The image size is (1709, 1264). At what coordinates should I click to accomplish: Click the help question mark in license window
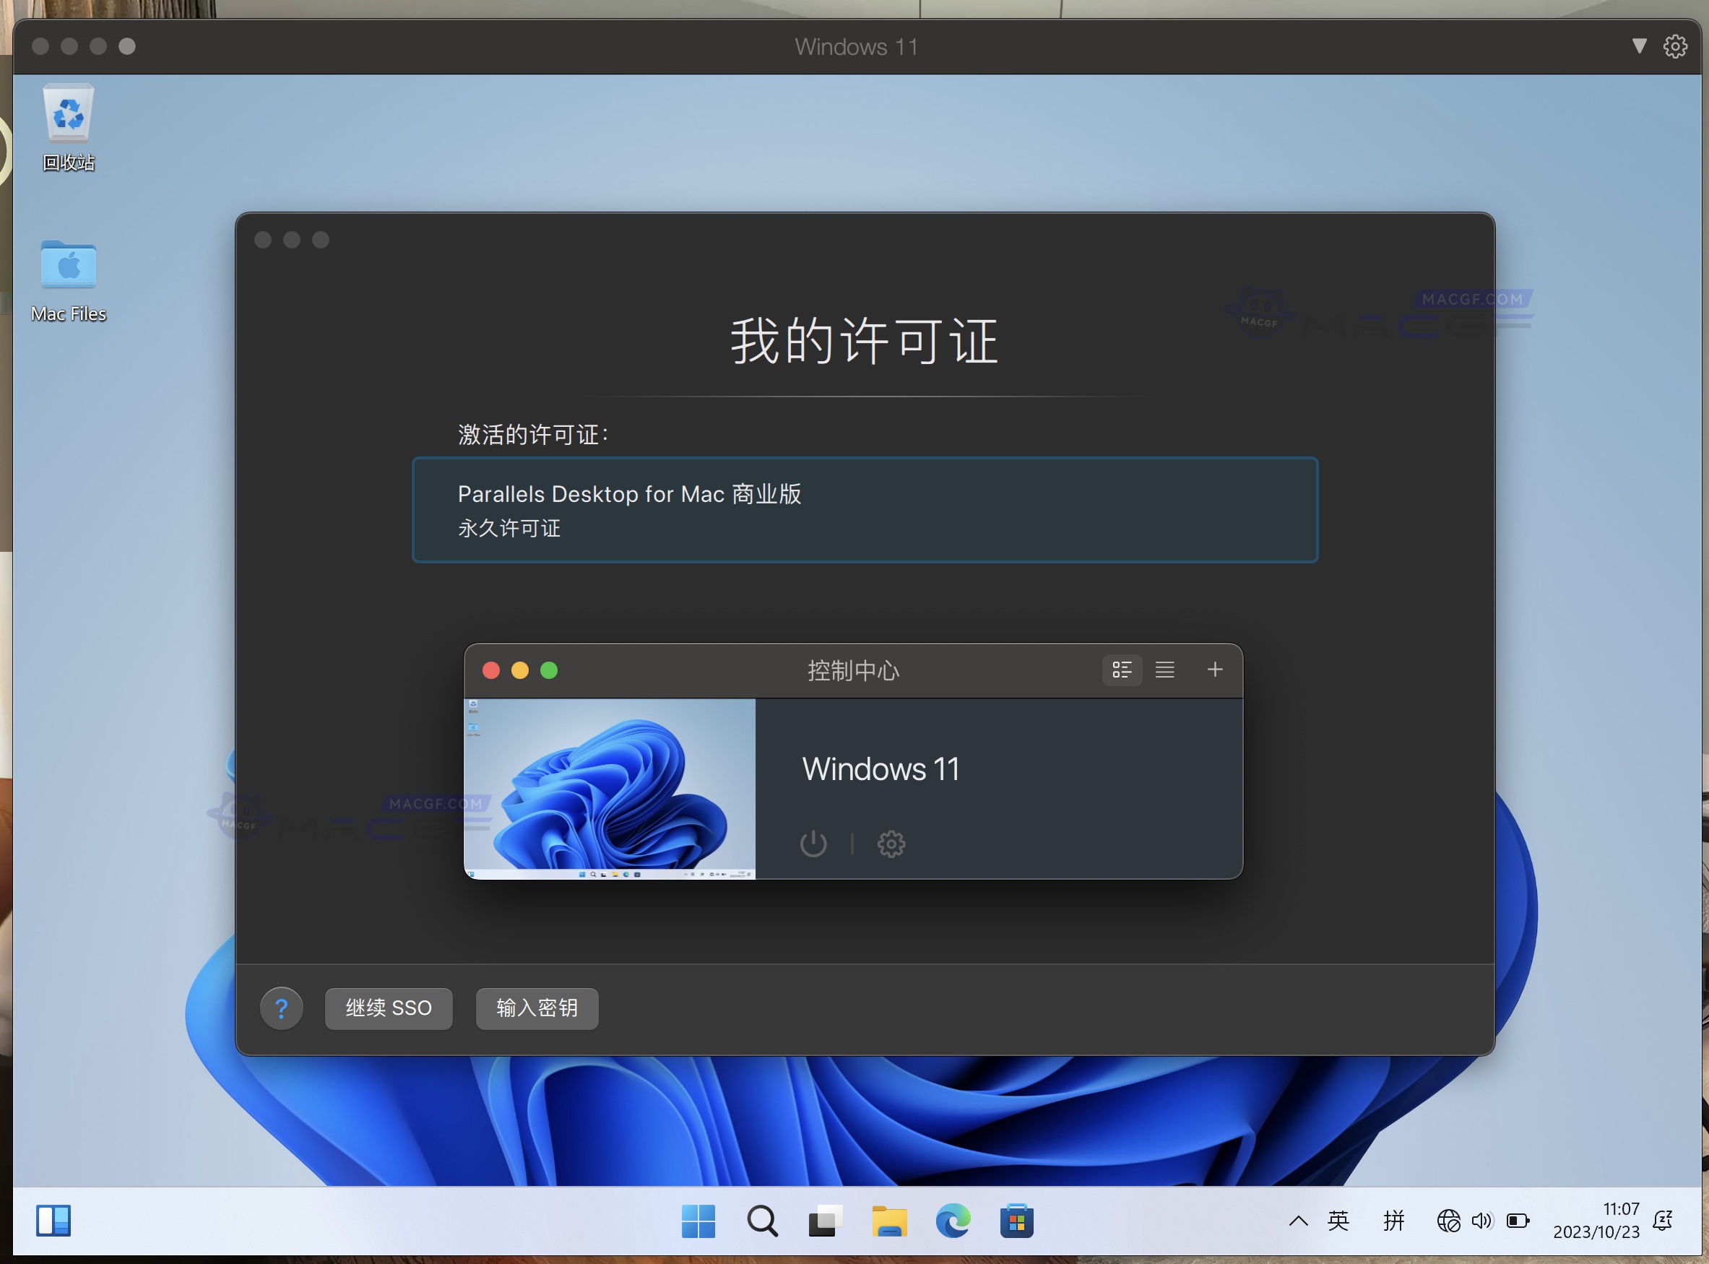(281, 1008)
